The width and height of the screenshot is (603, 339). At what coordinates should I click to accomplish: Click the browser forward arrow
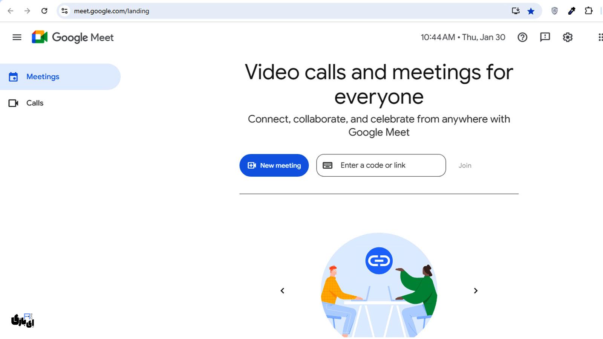point(27,11)
